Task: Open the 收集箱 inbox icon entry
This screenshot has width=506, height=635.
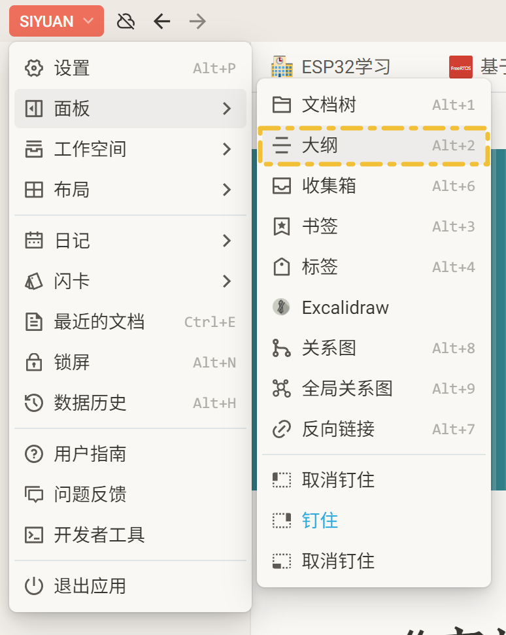Action: click(281, 186)
